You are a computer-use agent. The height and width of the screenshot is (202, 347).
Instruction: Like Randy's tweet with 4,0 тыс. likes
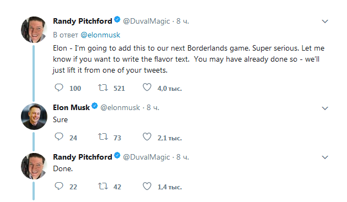pyautogui.click(x=147, y=88)
